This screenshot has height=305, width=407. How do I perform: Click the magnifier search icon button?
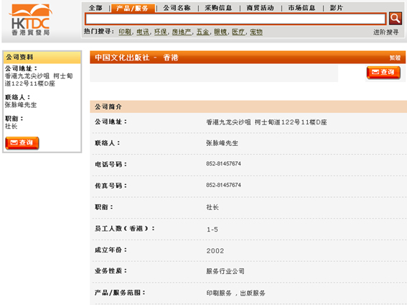coord(395,19)
